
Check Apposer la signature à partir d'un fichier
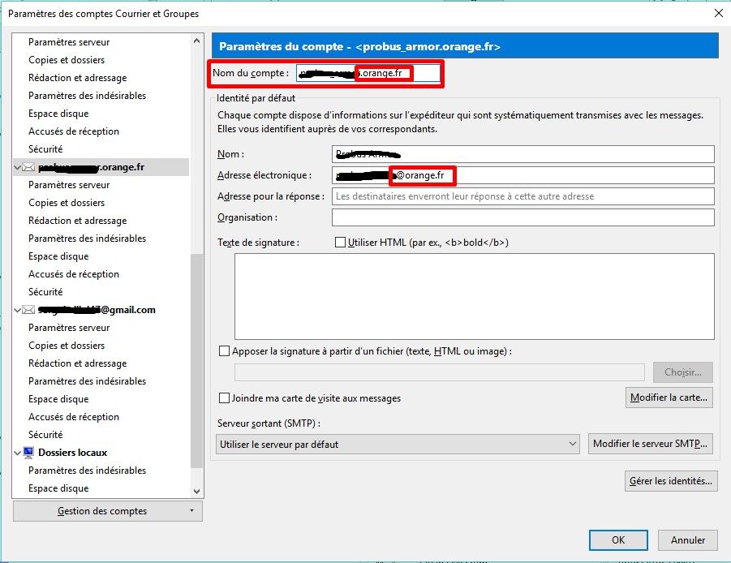224,350
